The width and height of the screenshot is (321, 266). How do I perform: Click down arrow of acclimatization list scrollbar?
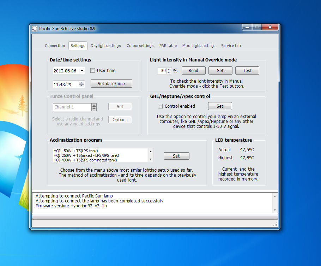point(151,159)
